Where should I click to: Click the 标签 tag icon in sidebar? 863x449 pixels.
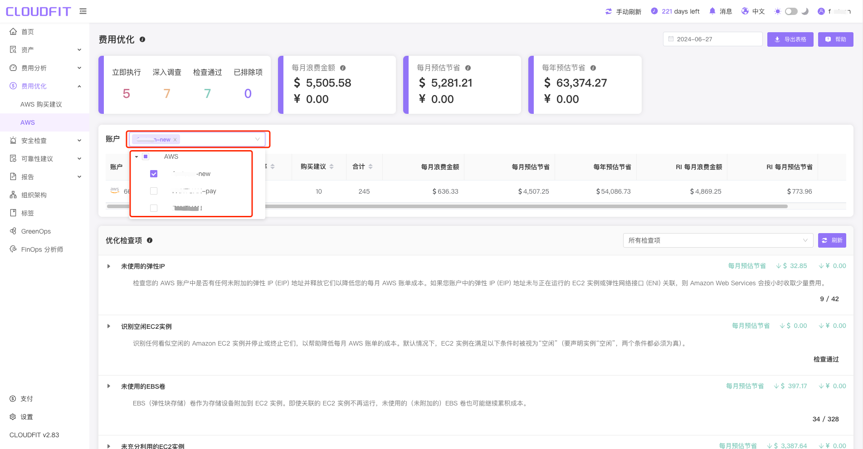pyautogui.click(x=13, y=213)
